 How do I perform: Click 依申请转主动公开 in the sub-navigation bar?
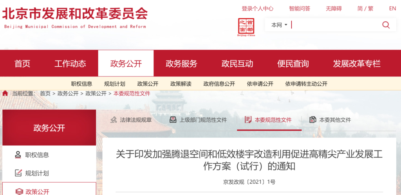click(306, 84)
